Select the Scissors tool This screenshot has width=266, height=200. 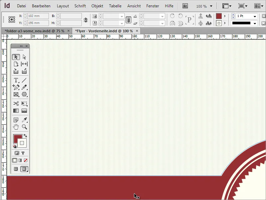16,104
